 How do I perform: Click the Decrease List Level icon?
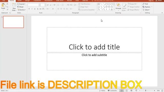(68, 5)
